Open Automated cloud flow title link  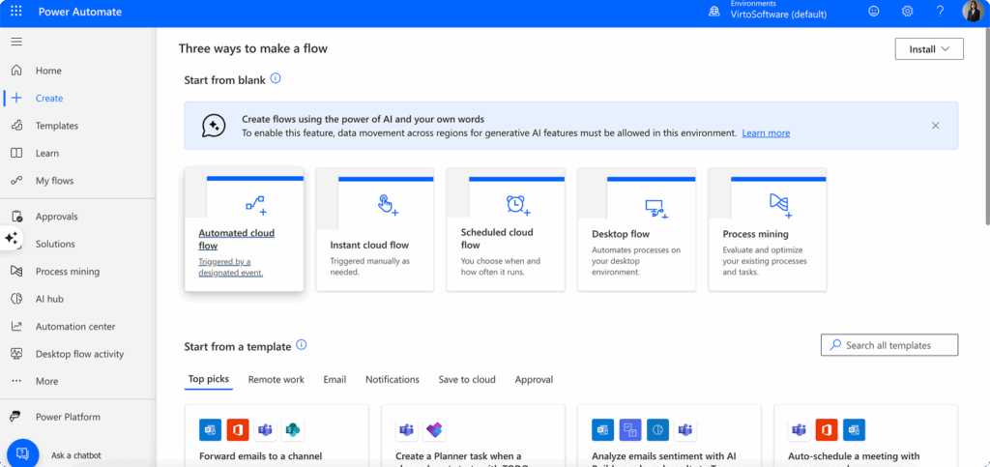click(237, 239)
